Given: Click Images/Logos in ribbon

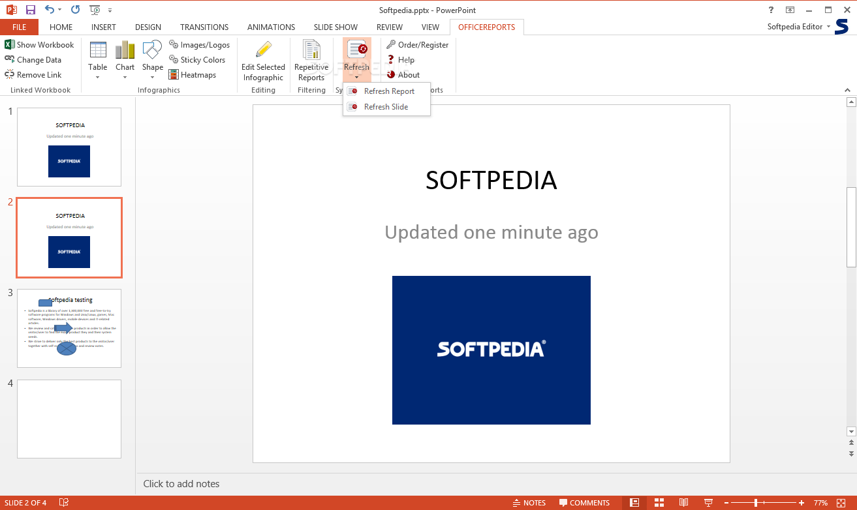Looking at the screenshot, I should click(x=200, y=45).
